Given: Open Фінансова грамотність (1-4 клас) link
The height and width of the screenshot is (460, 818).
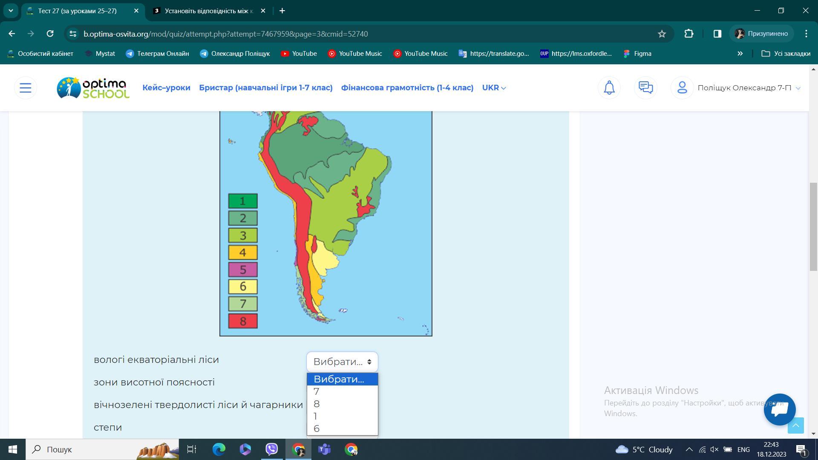Looking at the screenshot, I should (x=407, y=88).
